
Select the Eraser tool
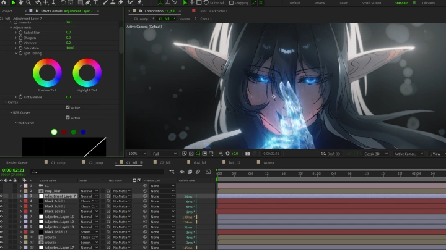point(121,2)
